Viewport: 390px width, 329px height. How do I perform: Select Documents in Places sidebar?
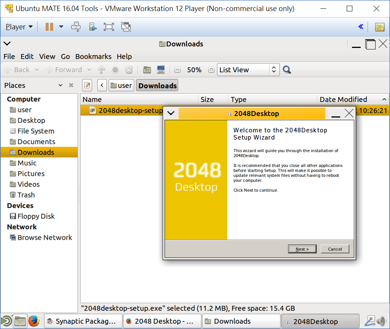pos(39,142)
